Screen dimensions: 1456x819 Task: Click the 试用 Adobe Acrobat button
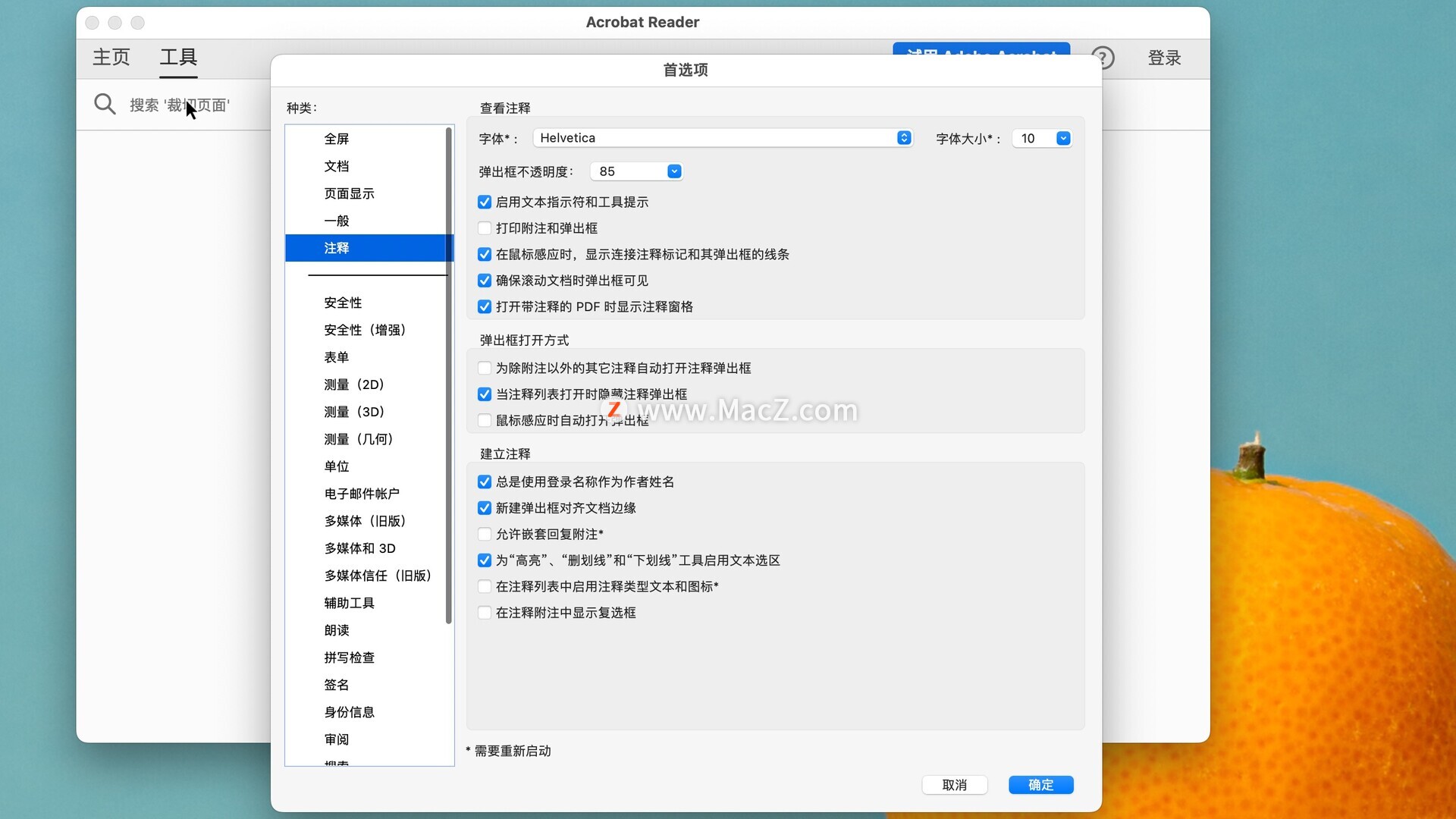981,49
